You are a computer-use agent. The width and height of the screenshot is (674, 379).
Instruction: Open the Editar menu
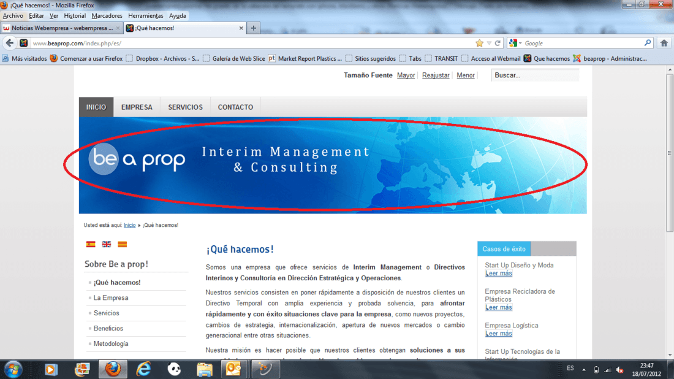(x=36, y=15)
